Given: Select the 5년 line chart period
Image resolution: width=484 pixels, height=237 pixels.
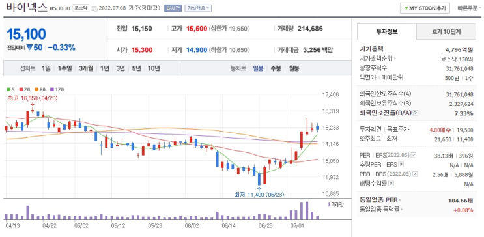Looking at the screenshot, I should coord(136,68).
